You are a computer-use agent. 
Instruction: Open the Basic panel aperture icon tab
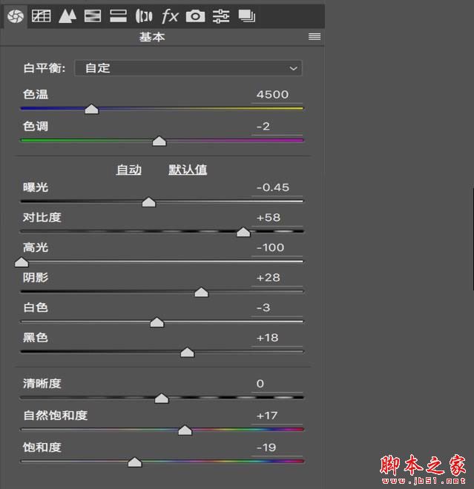(x=16, y=16)
